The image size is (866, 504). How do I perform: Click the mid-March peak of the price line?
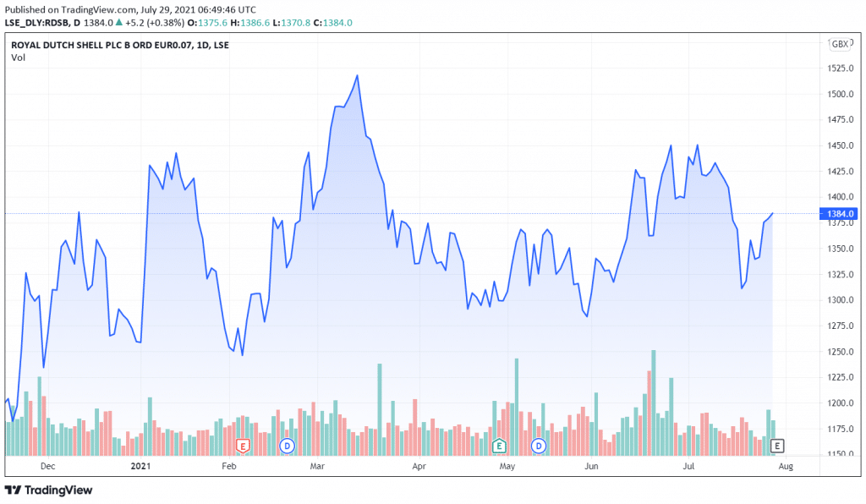click(x=358, y=75)
